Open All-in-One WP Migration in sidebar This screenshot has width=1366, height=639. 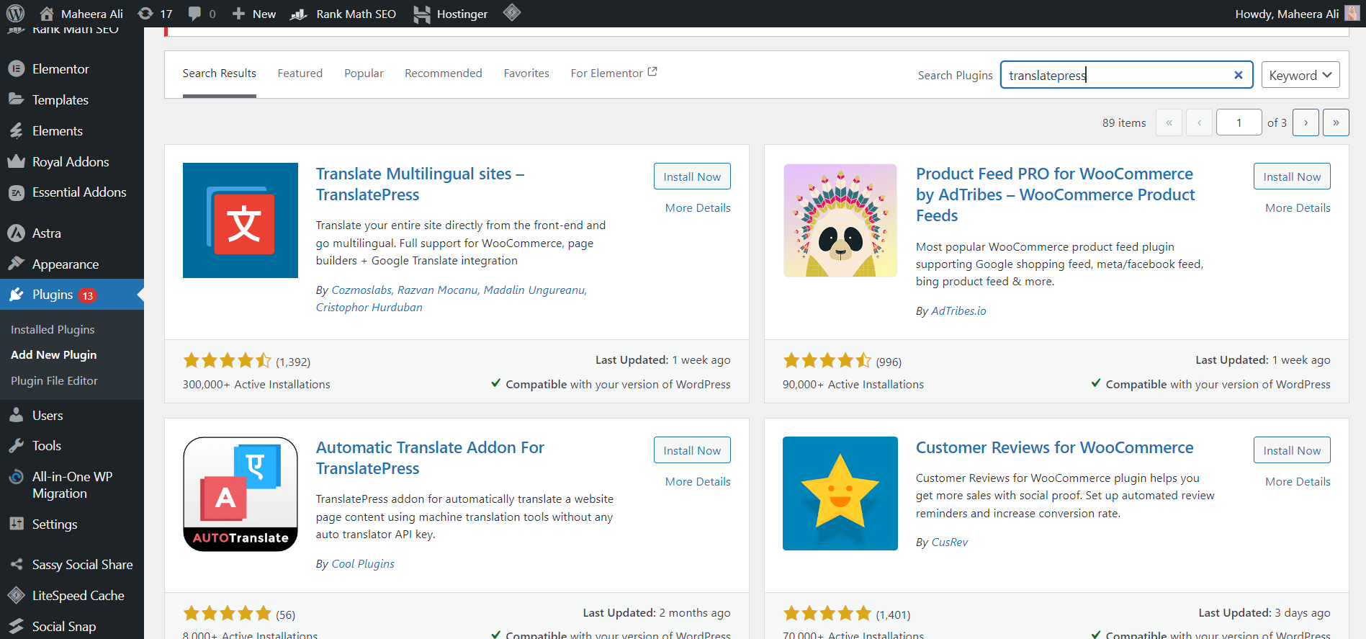pyautogui.click(x=72, y=485)
